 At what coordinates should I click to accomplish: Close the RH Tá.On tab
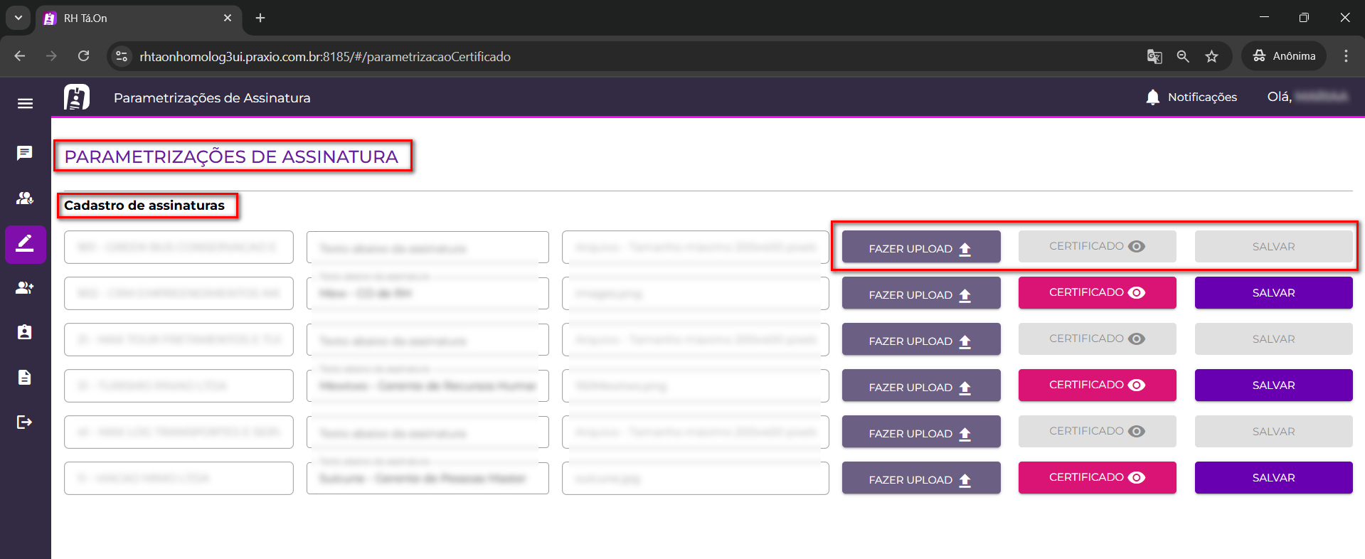pos(228,18)
